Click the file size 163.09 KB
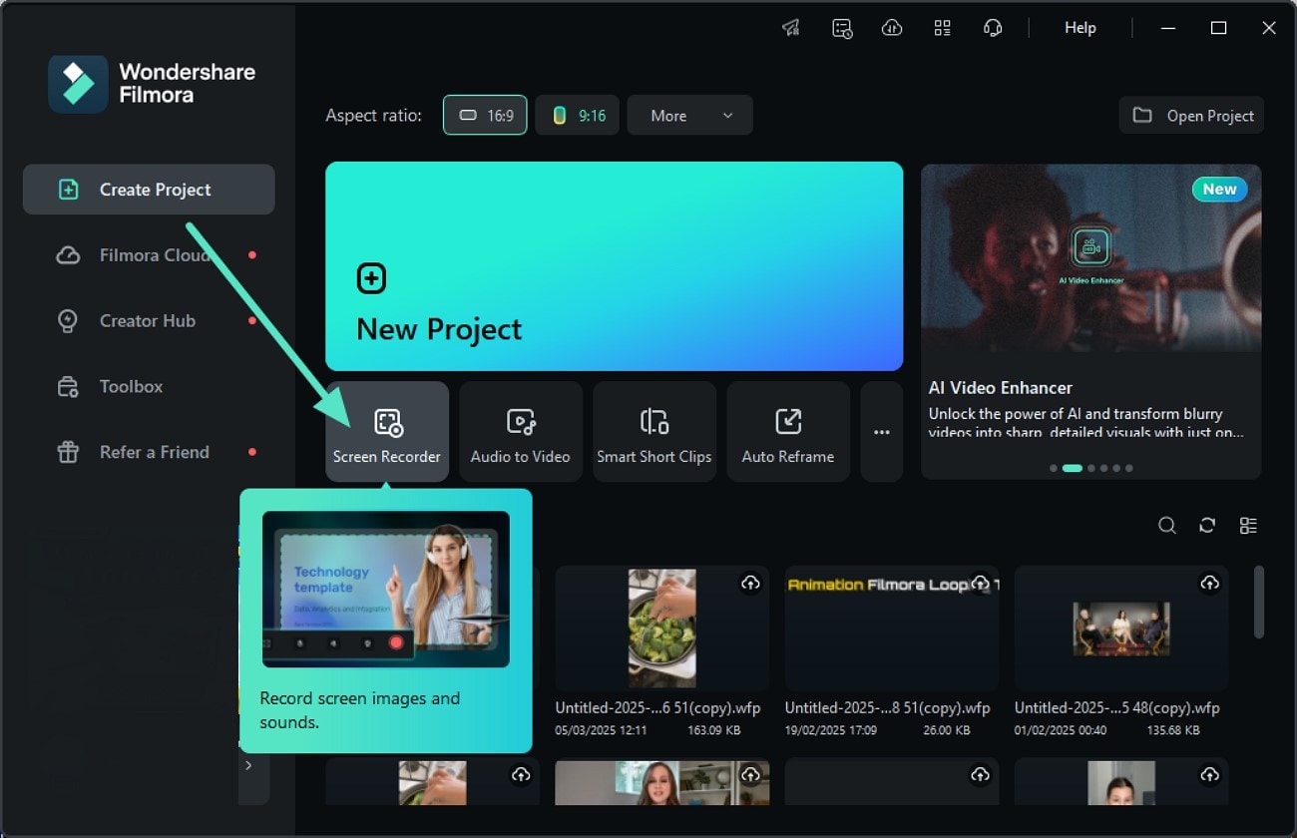The width and height of the screenshot is (1297, 838). 714,730
